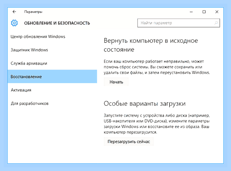Click the 'Начать' reset button
The height and width of the screenshot is (171, 231).
pos(116,82)
